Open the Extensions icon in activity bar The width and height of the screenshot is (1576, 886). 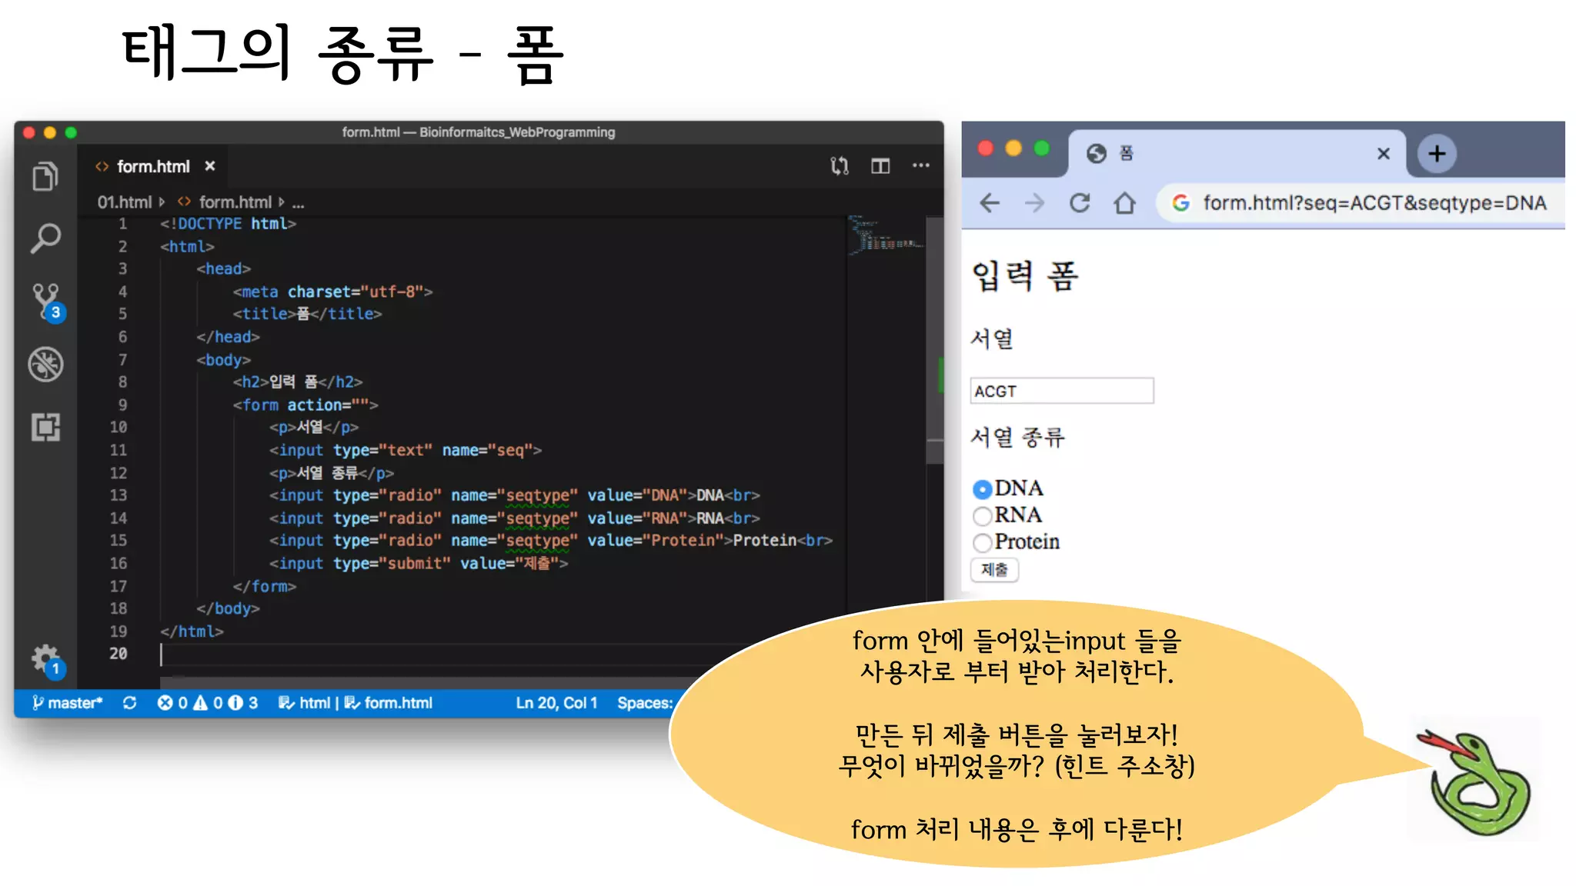click(45, 427)
